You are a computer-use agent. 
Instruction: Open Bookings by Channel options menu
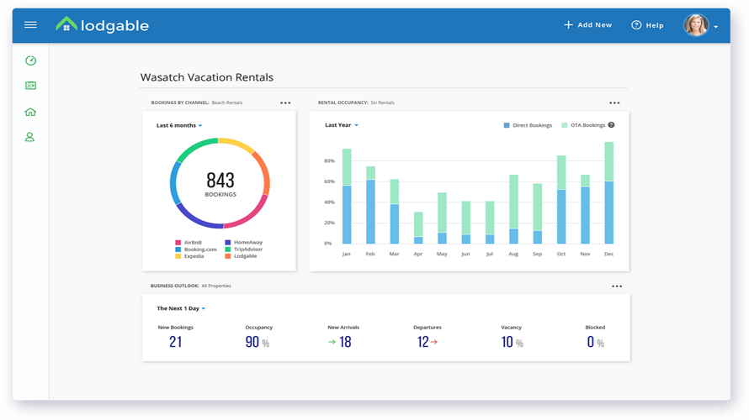285,103
